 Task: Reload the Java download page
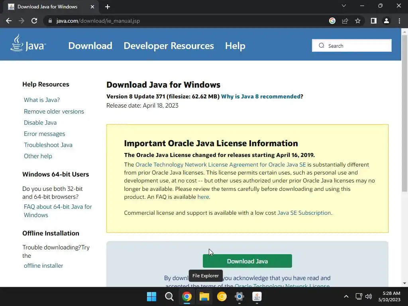pyautogui.click(x=34, y=21)
